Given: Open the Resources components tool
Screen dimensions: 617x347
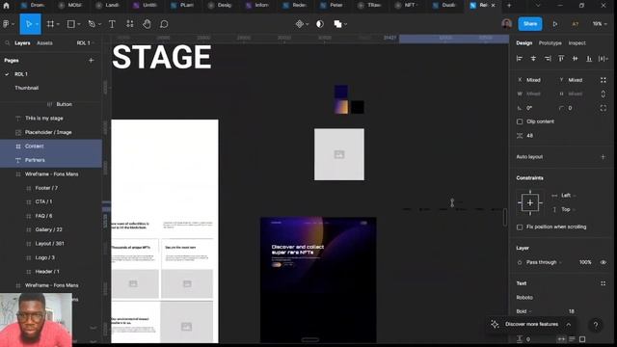Looking at the screenshot, I should tap(130, 24).
